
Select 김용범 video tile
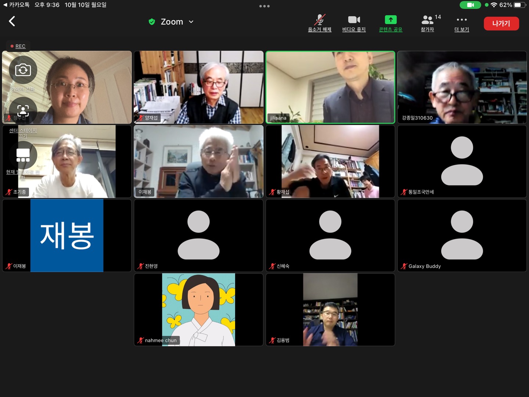pyautogui.click(x=330, y=310)
